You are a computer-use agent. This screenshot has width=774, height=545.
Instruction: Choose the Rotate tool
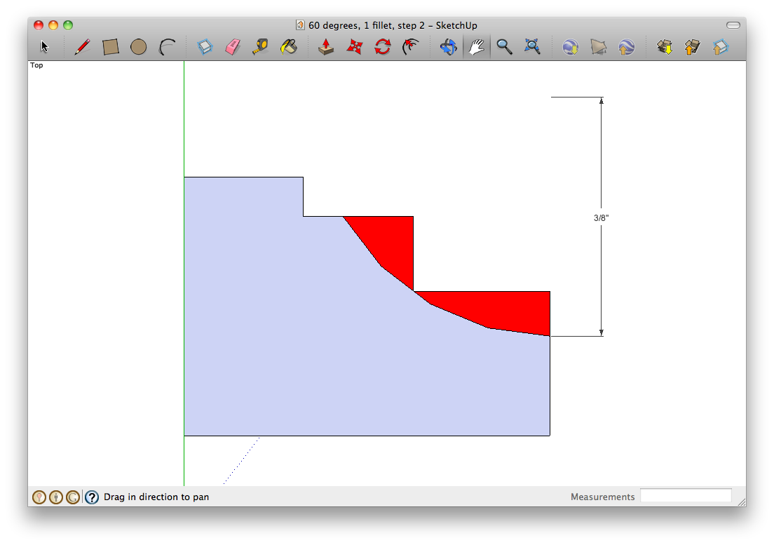coord(382,46)
